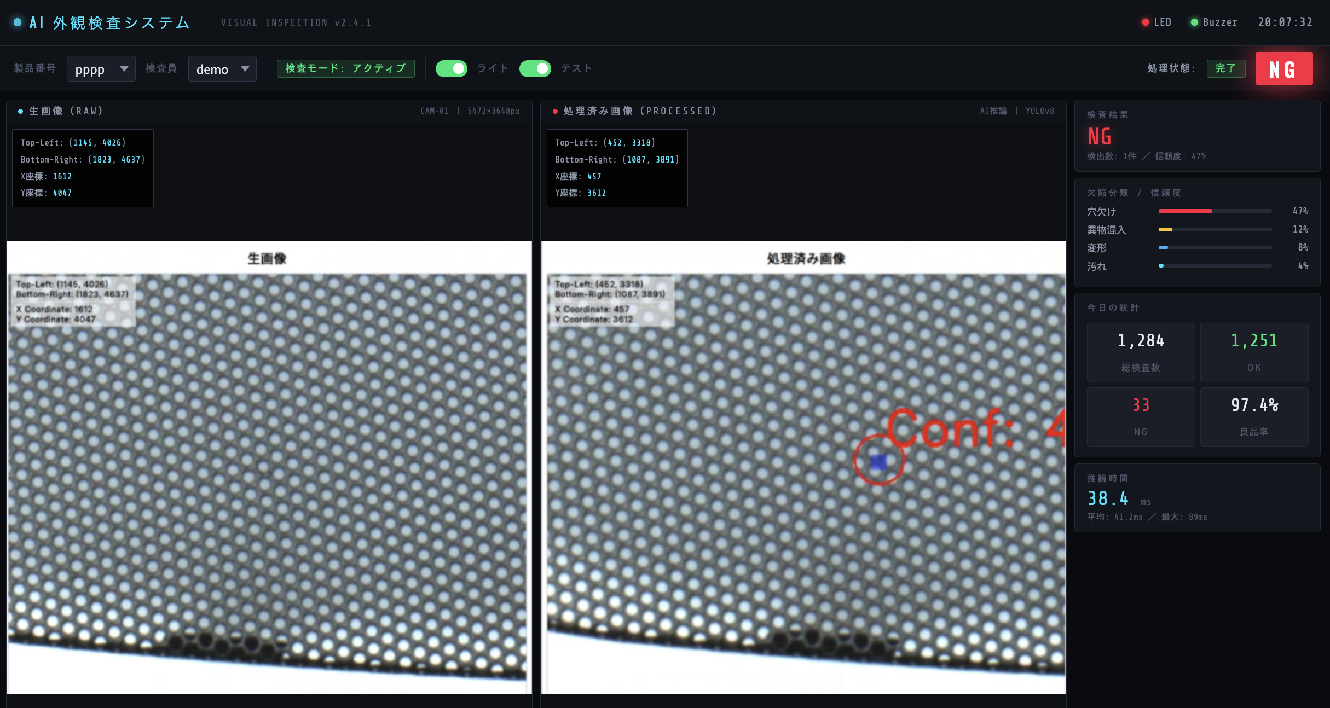This screenshot has height=708, width=1330.
Task: Click the arrow of the demo inspector dropdown
Action: click(245, 69)
